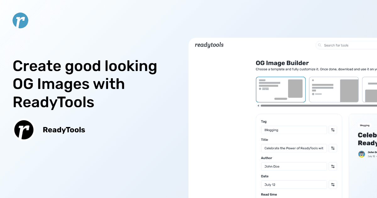377x198 pixels.
Task: Open settings sliders icon for Author
Action: (x=333, y=166)
